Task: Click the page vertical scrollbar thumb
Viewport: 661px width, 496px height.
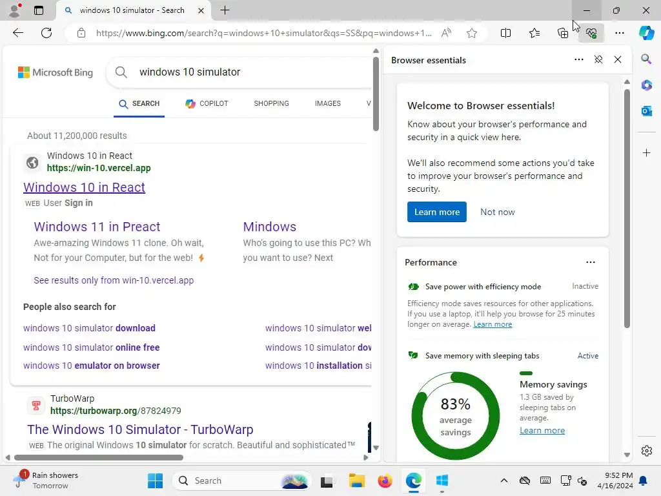Action: [x=376, y=94]
